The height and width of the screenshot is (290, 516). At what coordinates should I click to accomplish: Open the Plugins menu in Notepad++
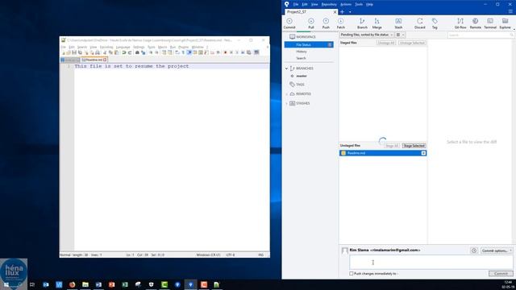(x=183, y=47)
